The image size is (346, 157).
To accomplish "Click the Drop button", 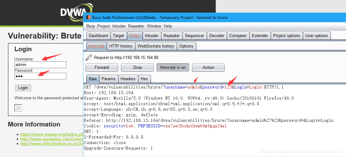I will tap(137, 68).
